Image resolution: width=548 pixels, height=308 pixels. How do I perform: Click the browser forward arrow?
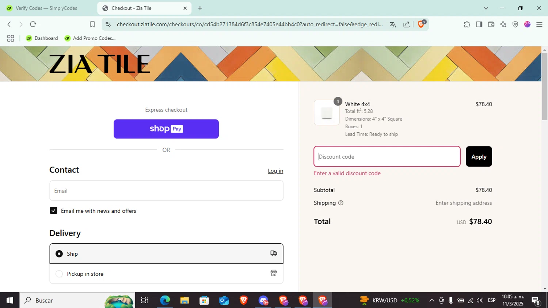(21, 24)
